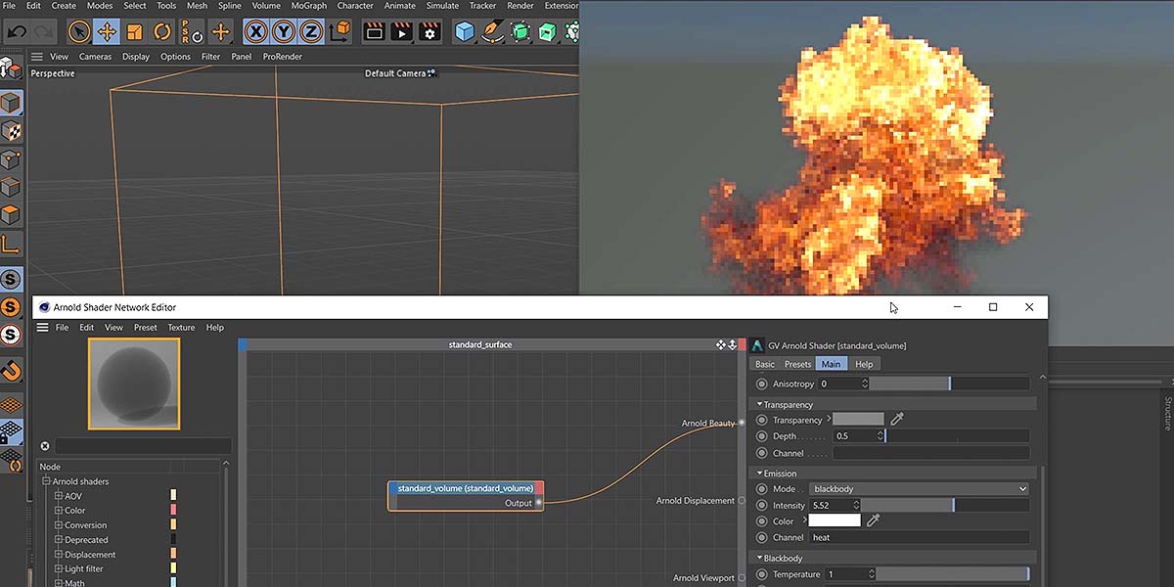Click the Arnold Beauty port
The width and height of the screenshot is (1174, 587).
pos(742,423)
